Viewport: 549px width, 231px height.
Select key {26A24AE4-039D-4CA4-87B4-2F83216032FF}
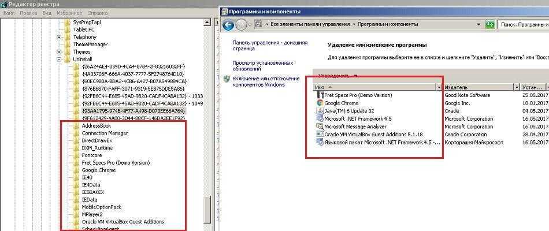click(x=133, y=66)
